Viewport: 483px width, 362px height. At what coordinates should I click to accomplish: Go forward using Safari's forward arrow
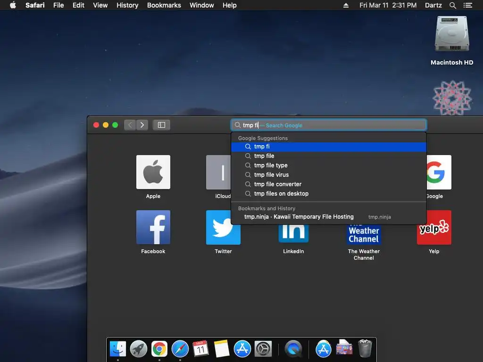pyautogui.click(x=142, y=125)
